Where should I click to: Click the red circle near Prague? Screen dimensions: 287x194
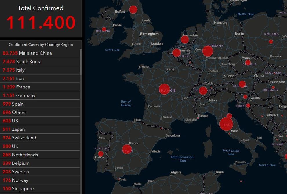[x=248, y=63]
